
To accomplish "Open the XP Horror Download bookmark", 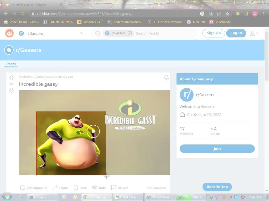I will pyautogui.click(x=165, y=22).
